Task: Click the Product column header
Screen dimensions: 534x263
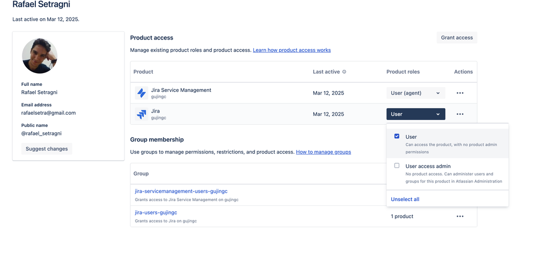Action: point(143,71)
